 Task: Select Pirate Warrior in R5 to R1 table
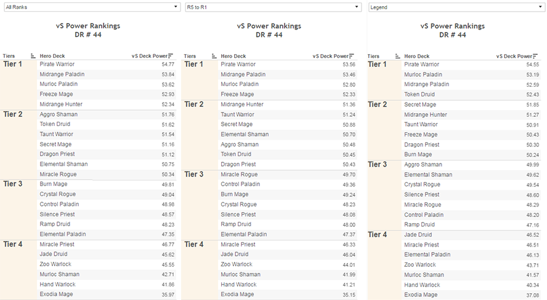click(238, 65)
